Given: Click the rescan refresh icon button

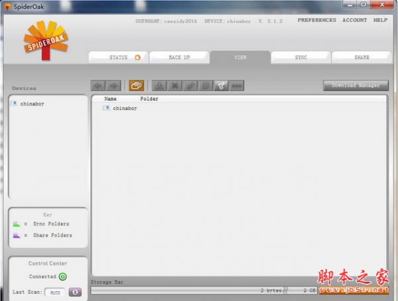Looking at the screenshot, I should click(75, 292).
